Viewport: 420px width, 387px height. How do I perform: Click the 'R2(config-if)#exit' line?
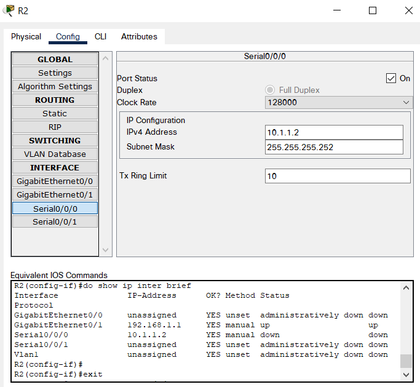tap(58, 374)
